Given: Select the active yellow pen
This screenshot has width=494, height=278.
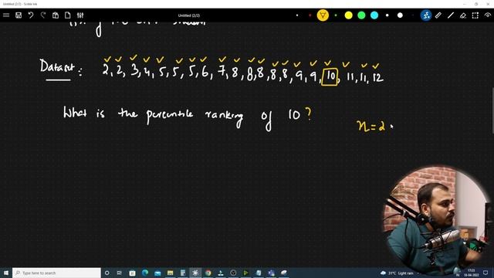Looking at the screenshot, I should coord(323,15).
